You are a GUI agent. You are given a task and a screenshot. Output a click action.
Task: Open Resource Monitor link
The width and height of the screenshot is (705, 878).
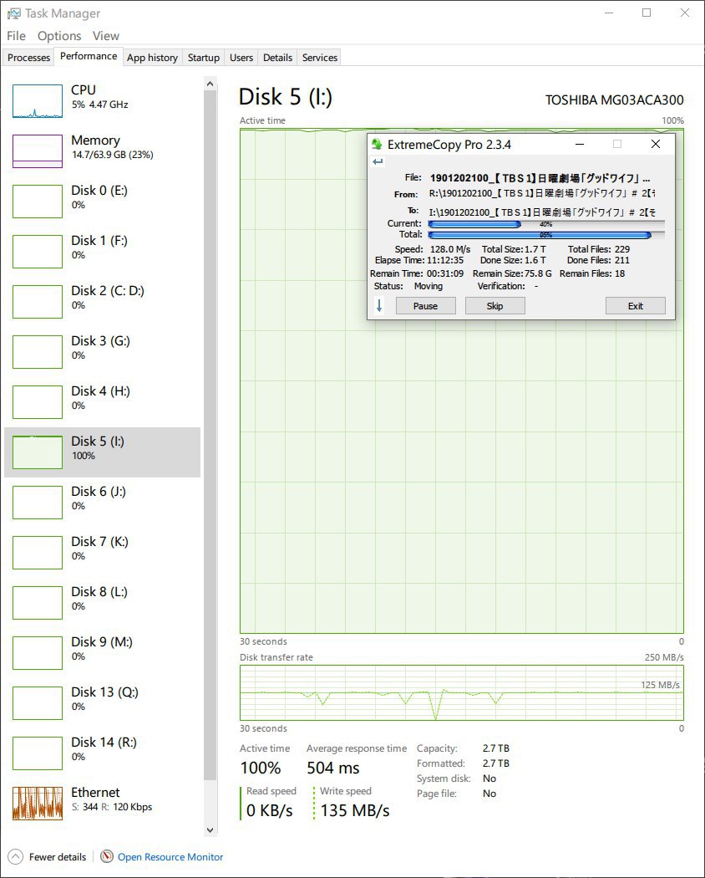(170, 857)
